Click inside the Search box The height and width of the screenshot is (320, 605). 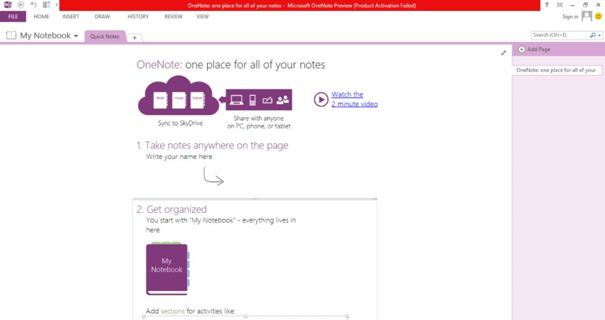click(x=560, y=35)
